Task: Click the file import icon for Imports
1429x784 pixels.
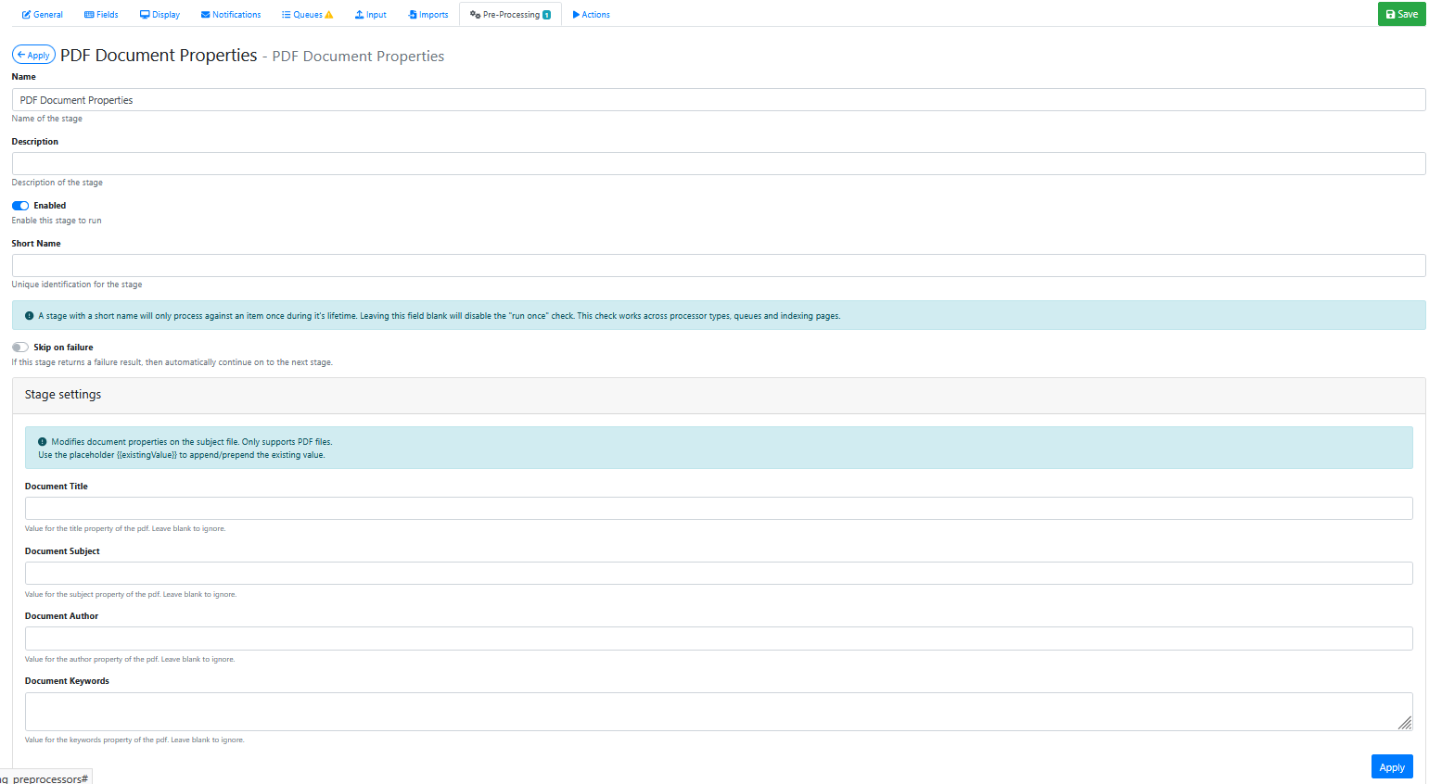Action: pos(413,15)
